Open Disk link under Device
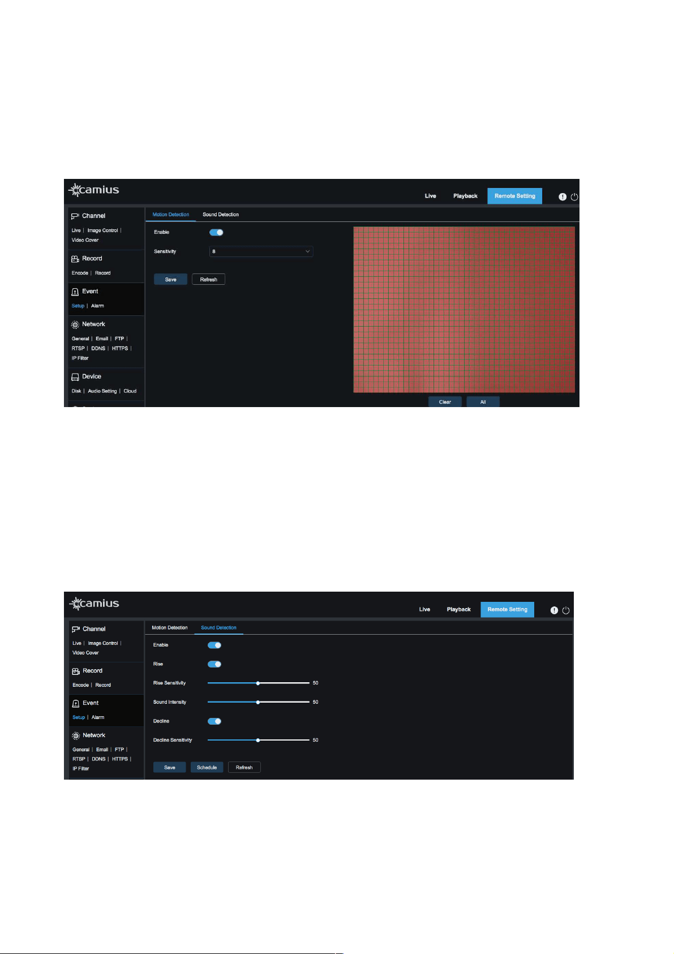 click(x=76, y=391)
